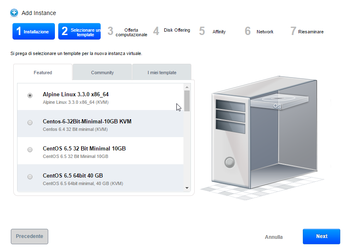Click the computer tower power button graphic

(x=229, y=162)
